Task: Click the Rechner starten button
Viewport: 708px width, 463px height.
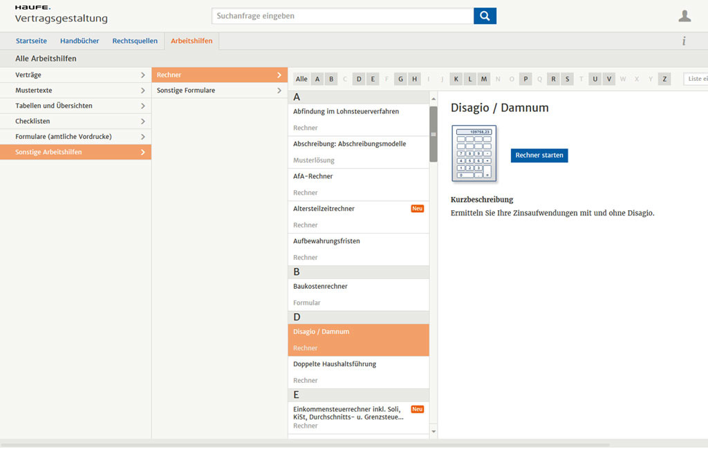Action: [x=539, y=155]
